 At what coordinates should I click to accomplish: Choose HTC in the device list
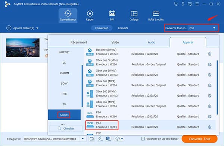64,94
